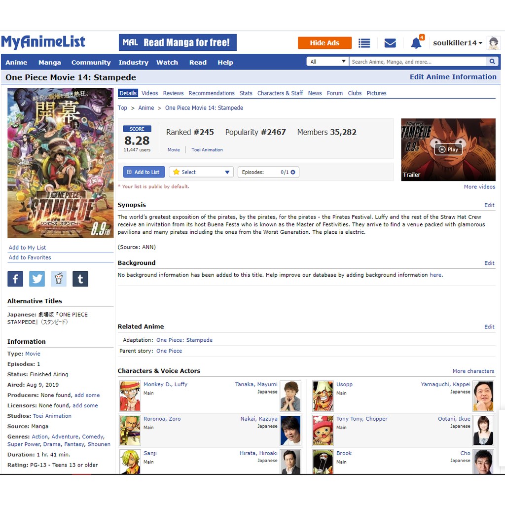
Task: Click the Add to List button
Action: coord(144,172)
